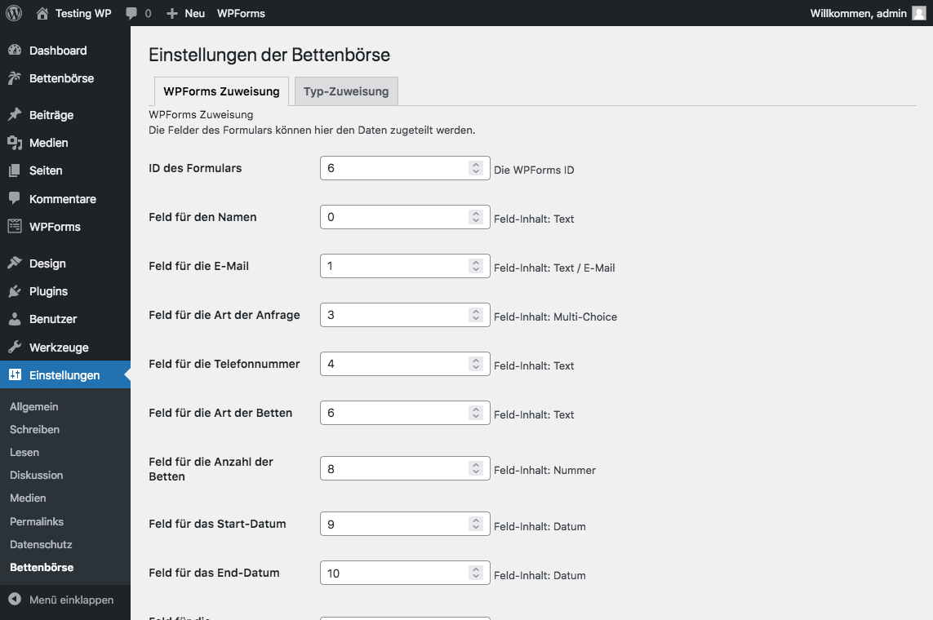
Task: Click the Plugins plug icon
Action: 15,291
